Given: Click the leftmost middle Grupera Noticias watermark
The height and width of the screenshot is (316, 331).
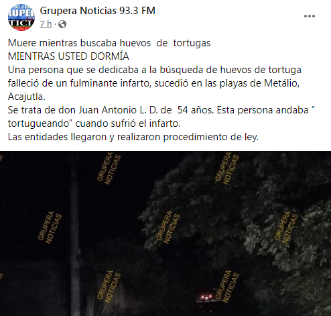Looking at the screenshot, I should pyautogui.click(x=50, y=227).
